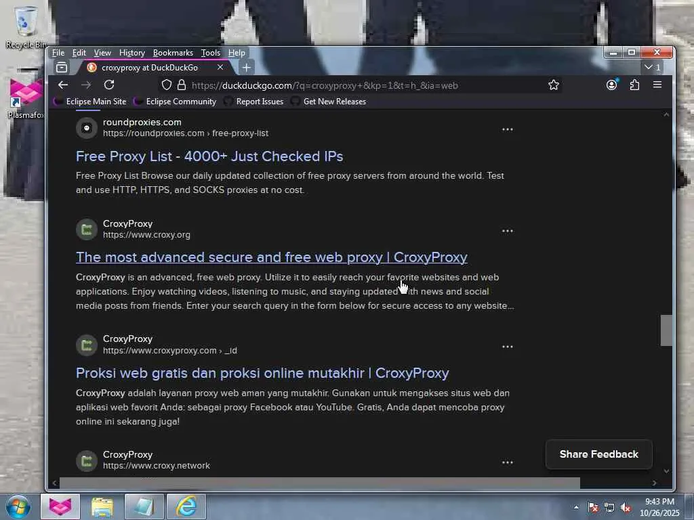This screenshot has width=694, height=520.
Task: Click the volume muted tray icon
Action: coord(625,508)
